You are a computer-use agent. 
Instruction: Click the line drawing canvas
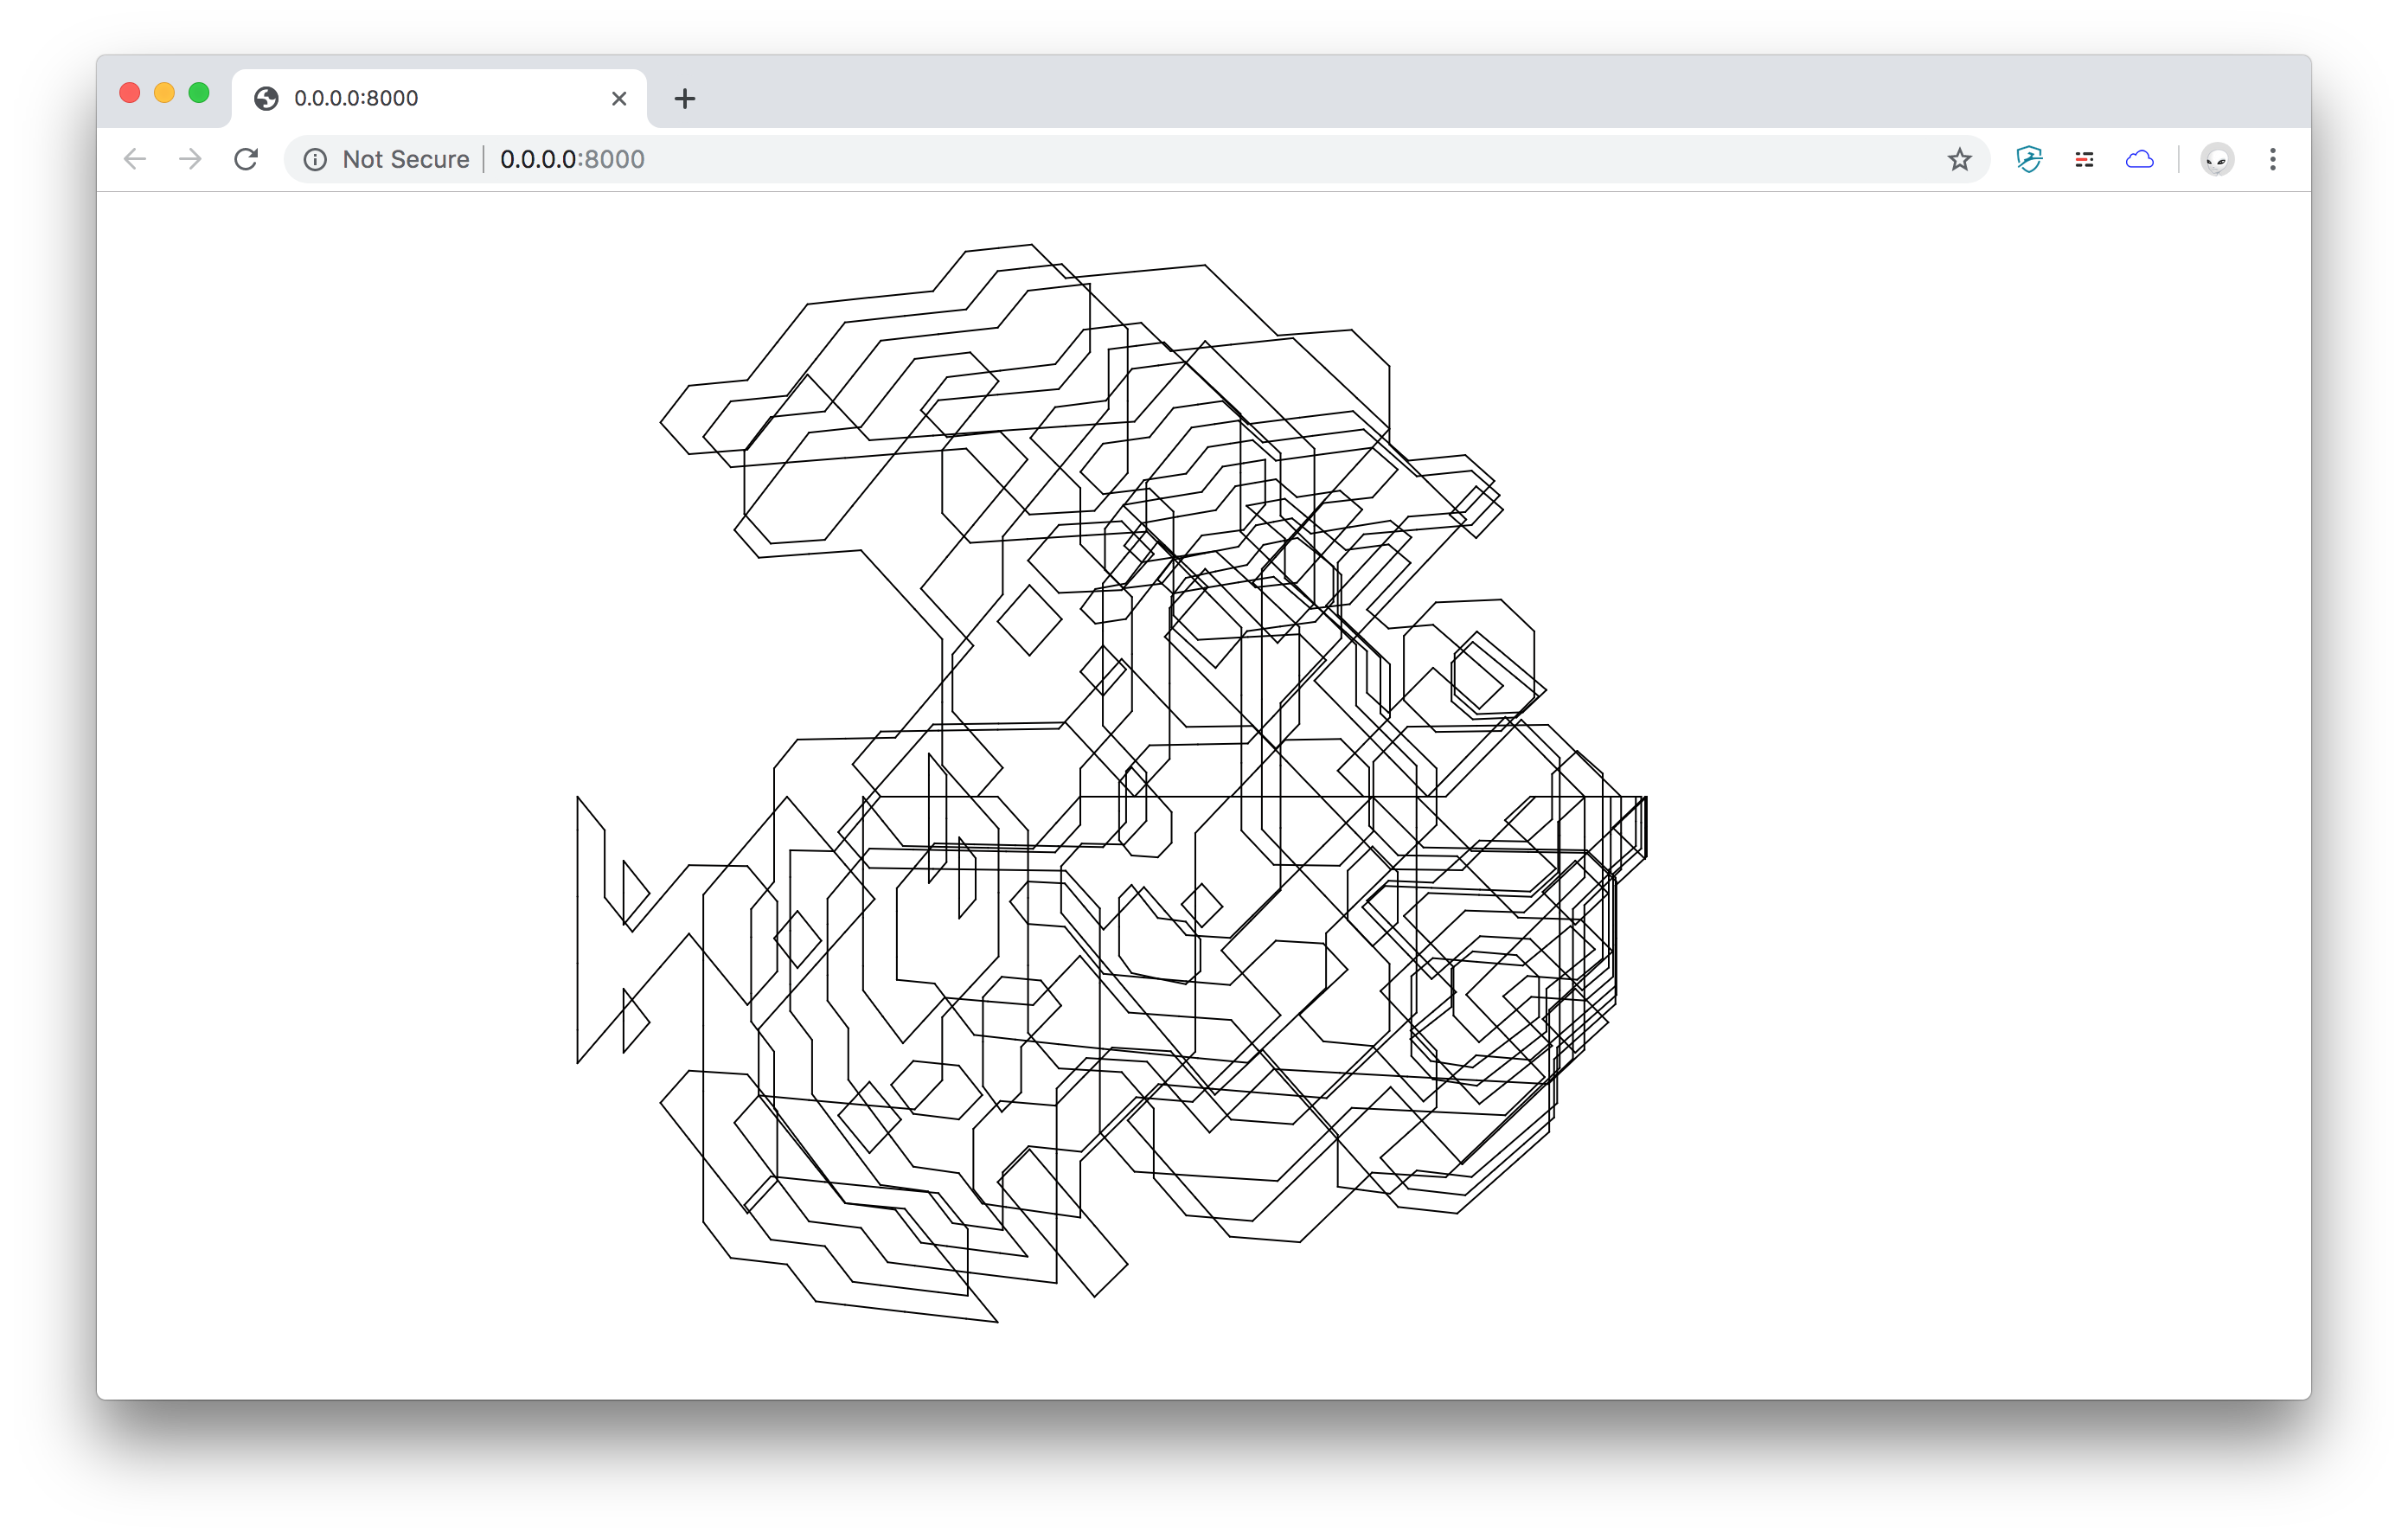[1111, 782]
